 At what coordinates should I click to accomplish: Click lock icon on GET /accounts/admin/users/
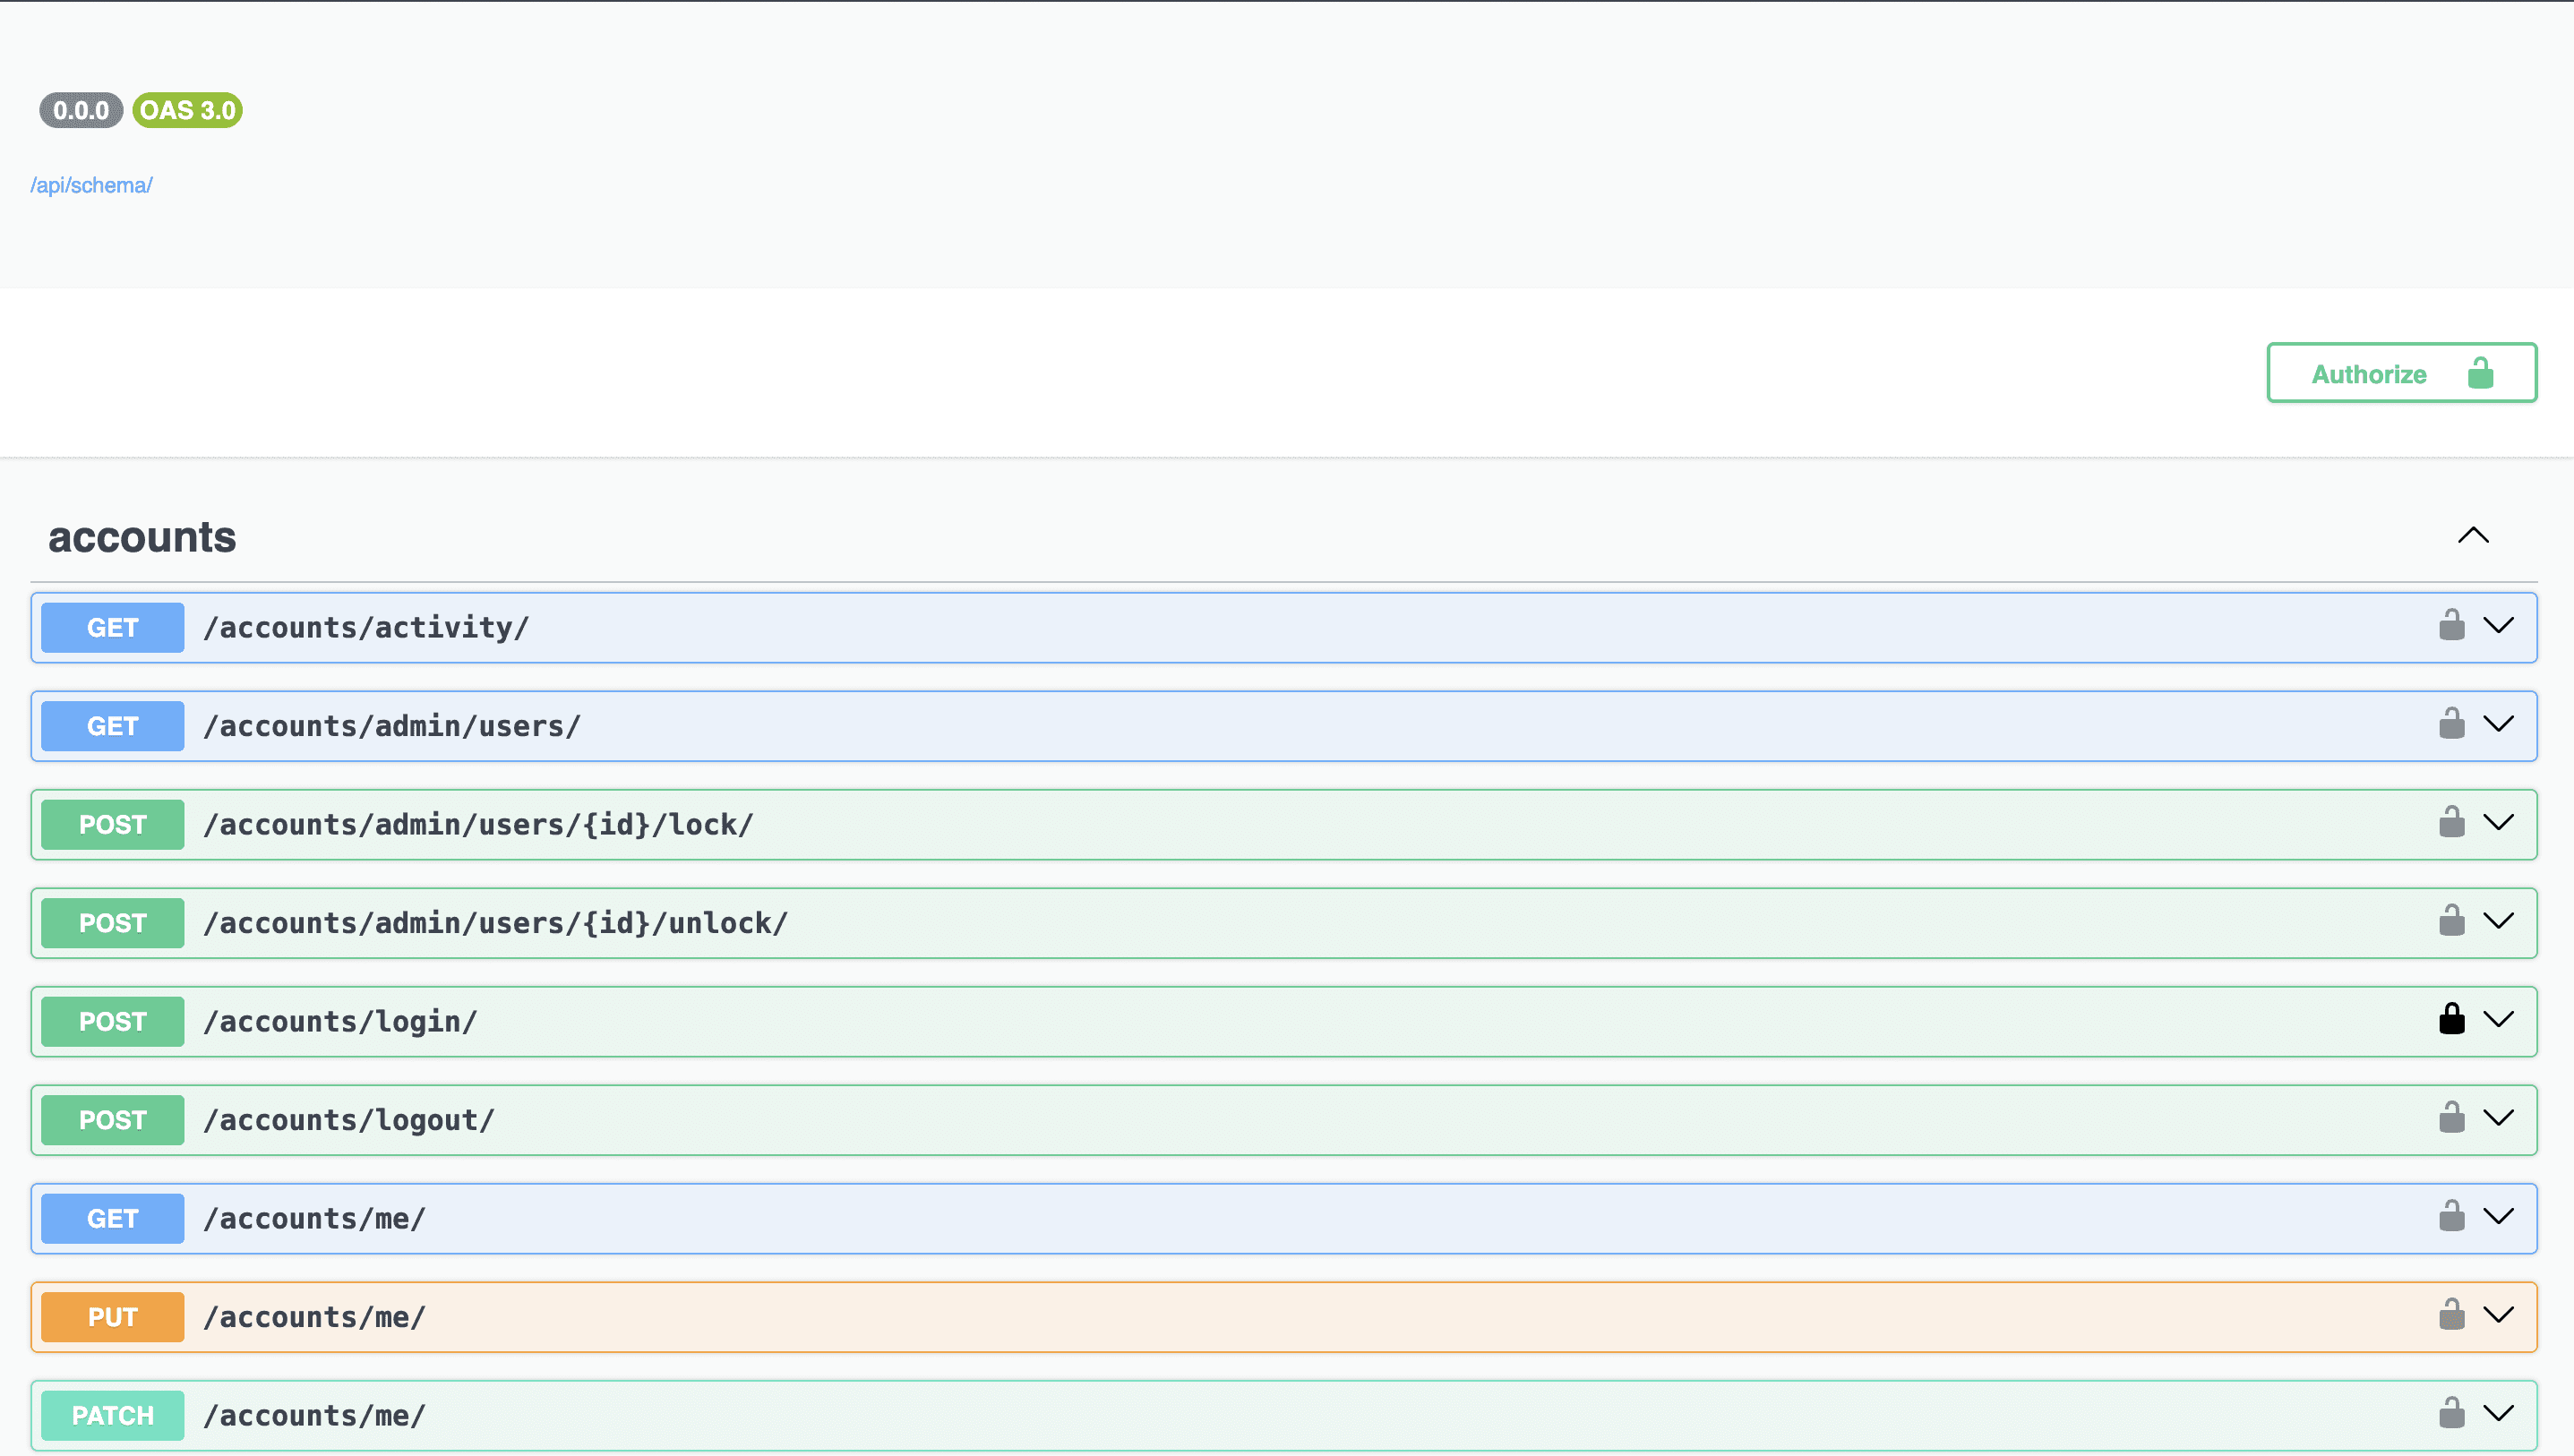point(2451,724)
